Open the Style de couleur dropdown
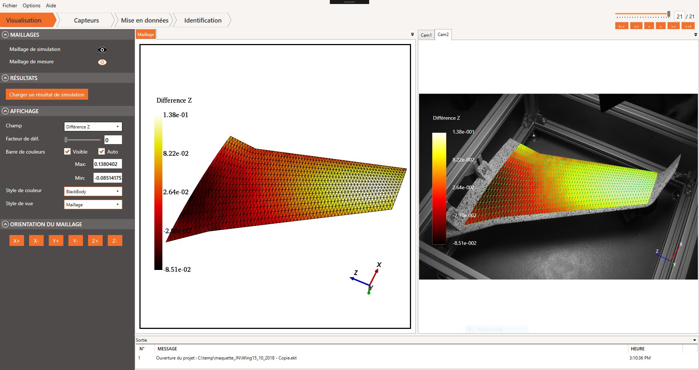 pyautogui.click(x=93, y=191)
